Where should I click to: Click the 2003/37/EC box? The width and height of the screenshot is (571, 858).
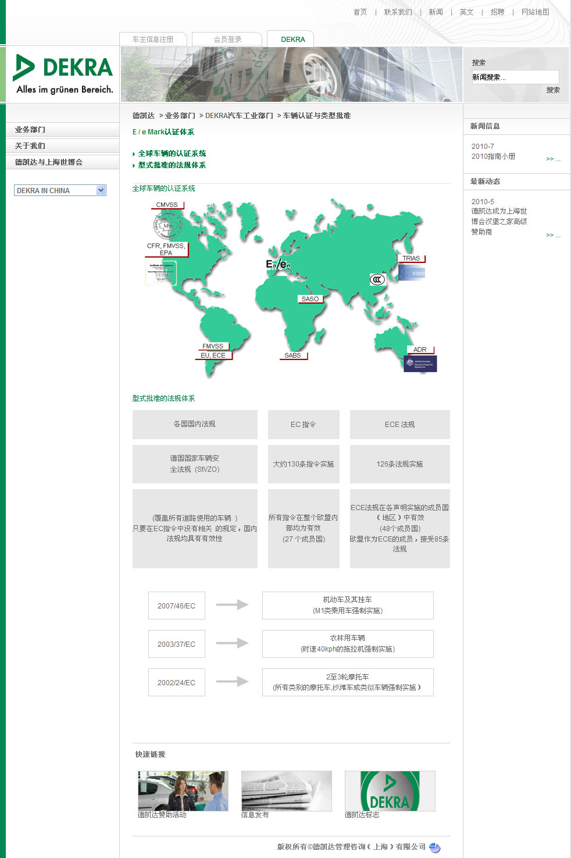[x=176, y=644]
